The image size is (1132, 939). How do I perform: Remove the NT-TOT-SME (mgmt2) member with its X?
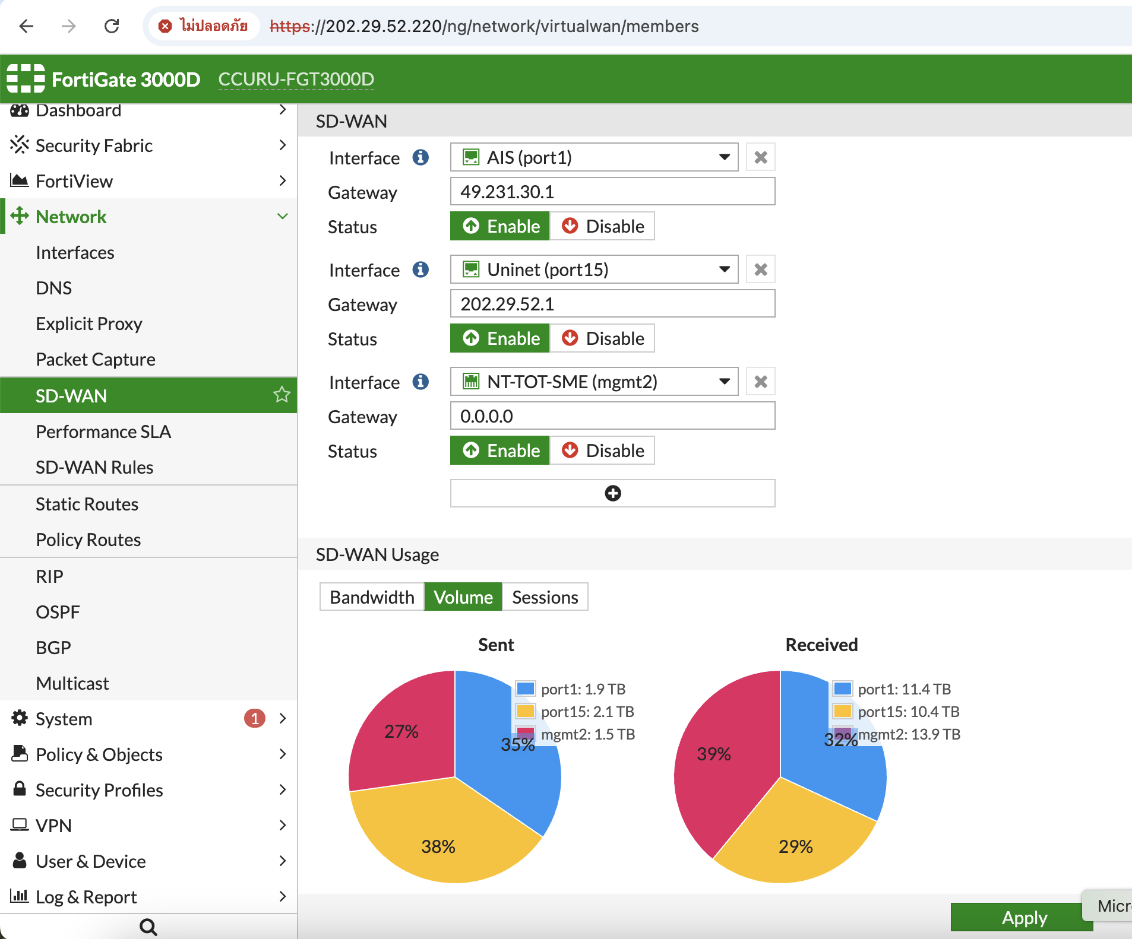pos(760,382)
